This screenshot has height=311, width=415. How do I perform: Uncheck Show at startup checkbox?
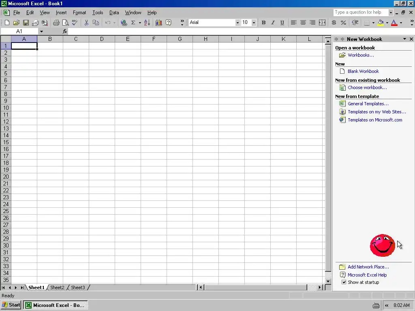pyautogui.click(x=344, y=282)
